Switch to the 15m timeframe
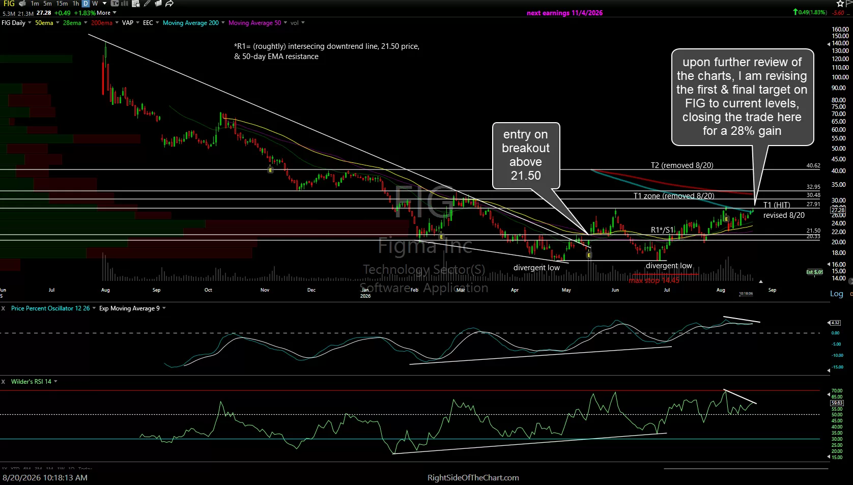853x485 pixels. [x=62, y=4]
